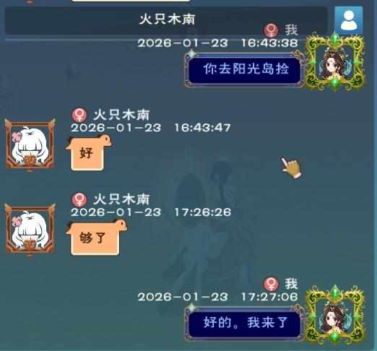This screenshot has height=351, width=377.
Task: Click the timestamp 2026-01-23 17:26:26
Action: coord(151,212)
